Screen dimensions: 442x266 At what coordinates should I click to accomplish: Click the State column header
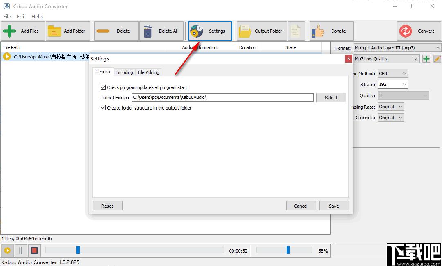pyautogui.click(x=291, y=47)
